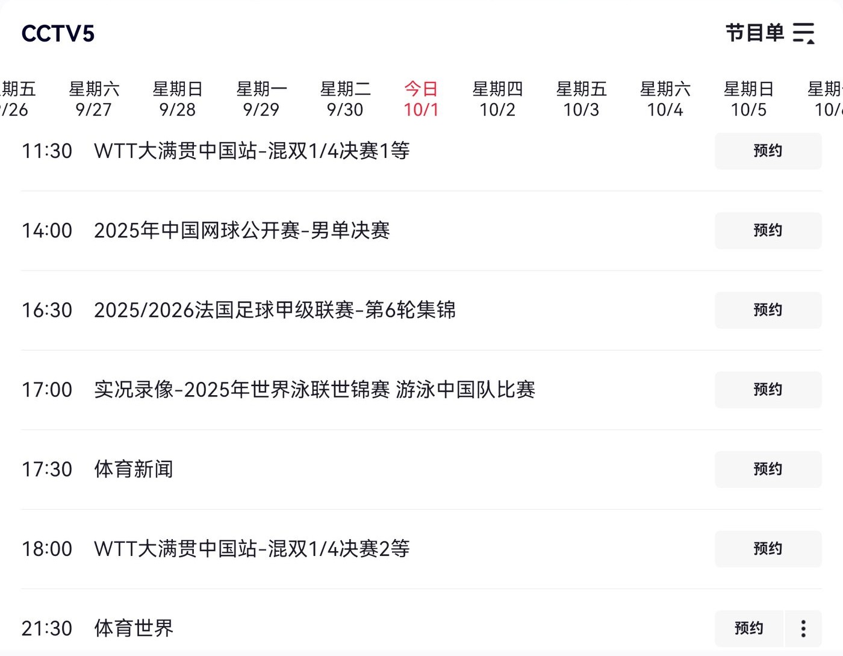The width and height of the screenshot is (843, 656).
Task: Click the CCTV5 channel title
Action: 58,34
